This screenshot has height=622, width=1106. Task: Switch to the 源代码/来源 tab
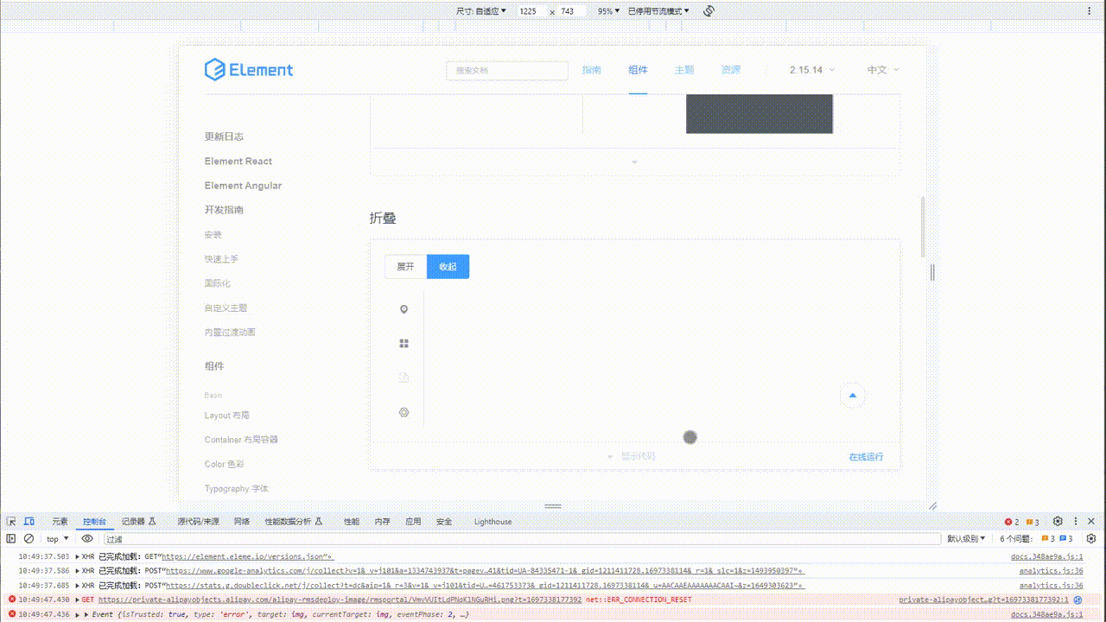tap(198, 522)
